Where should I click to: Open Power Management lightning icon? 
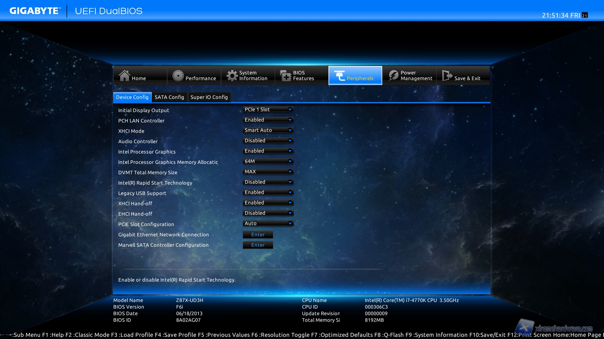coord(393,76)
